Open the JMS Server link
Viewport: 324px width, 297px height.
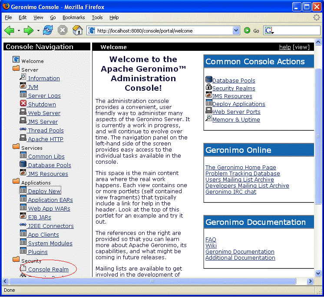(x=43, y=122)
